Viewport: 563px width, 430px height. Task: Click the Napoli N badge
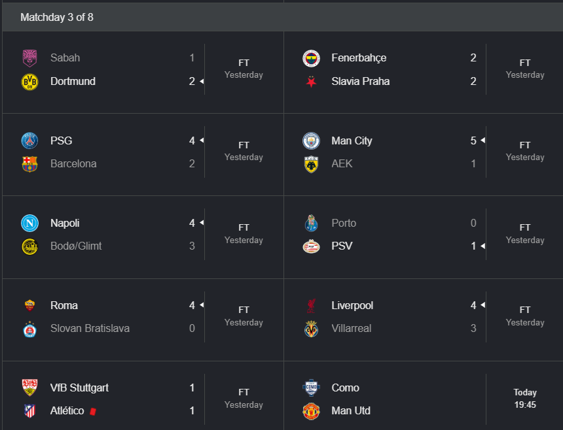tap(30, 223)
